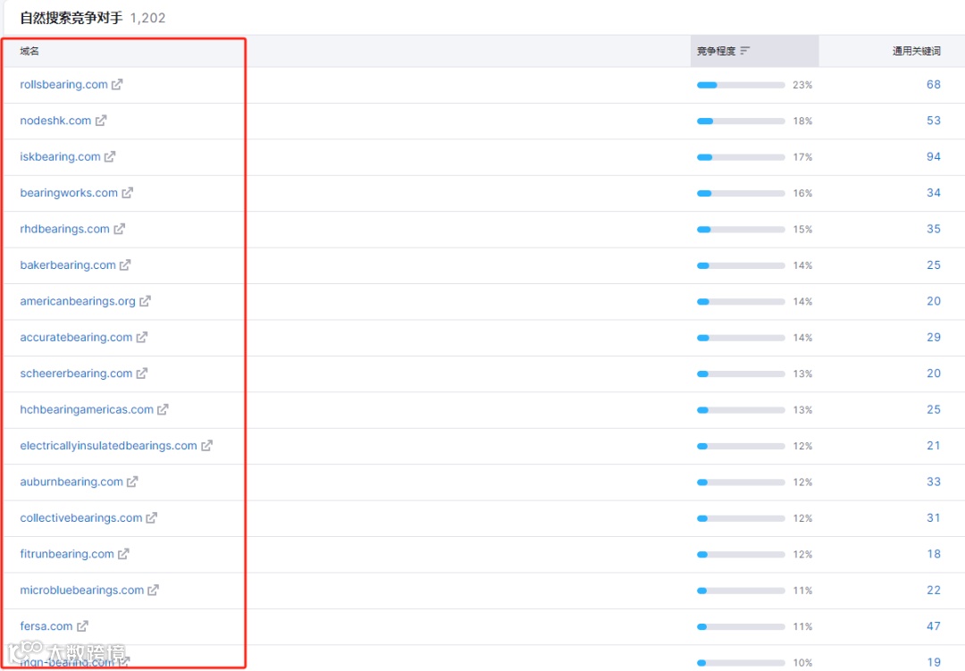The image size is (965, 671).
Task: Open common keywords count 33 for auburnbearing.com
Action: coord(934,482)
